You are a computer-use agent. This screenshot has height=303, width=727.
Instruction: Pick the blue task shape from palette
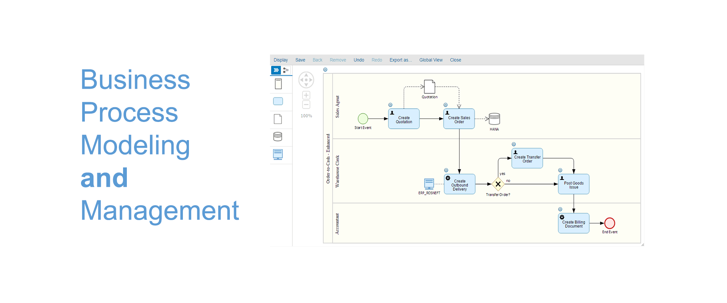pyautogui.click(x=278, y=102)
